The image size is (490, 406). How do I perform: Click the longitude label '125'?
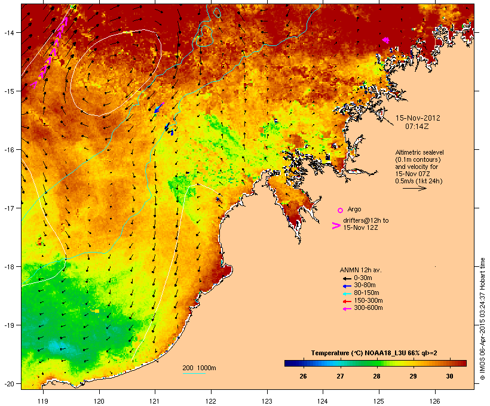tap(379, 401)
